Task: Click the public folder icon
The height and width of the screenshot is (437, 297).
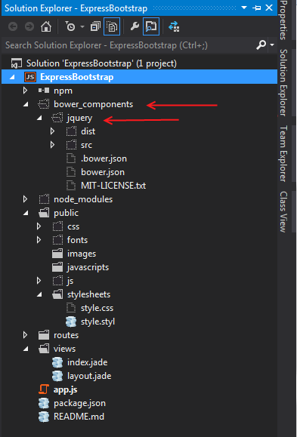Action: click(x=44, y=213)
